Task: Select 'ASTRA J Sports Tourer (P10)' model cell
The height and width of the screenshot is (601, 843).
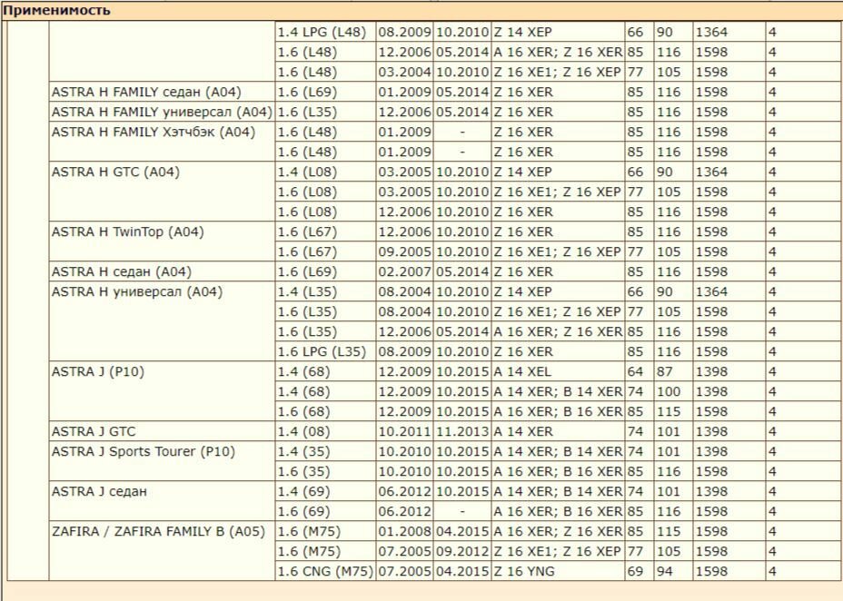Action: coord(162,461)
